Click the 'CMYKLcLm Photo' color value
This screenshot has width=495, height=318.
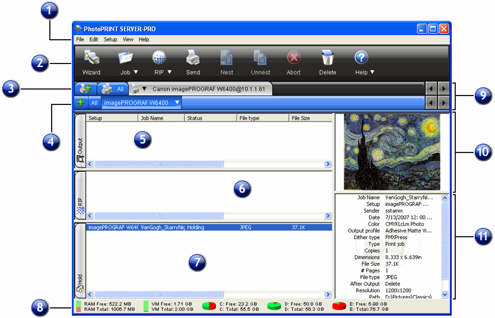click(404, 224)
